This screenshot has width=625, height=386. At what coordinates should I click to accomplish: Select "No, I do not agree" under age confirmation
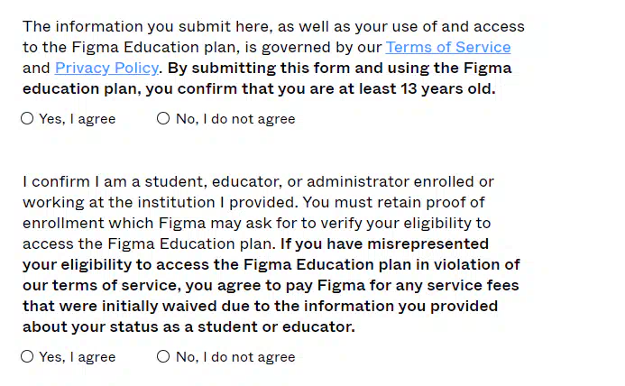click(163, 118)
